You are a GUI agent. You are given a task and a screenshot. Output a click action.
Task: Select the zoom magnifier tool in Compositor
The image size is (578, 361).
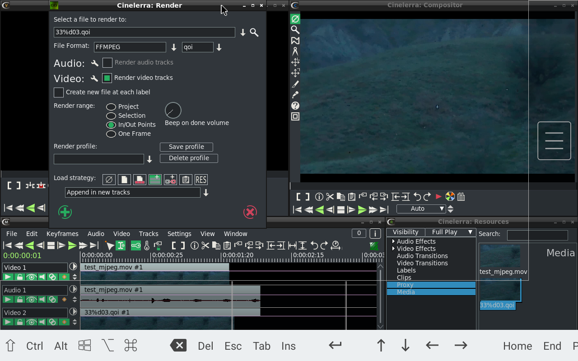click(295, 30)
